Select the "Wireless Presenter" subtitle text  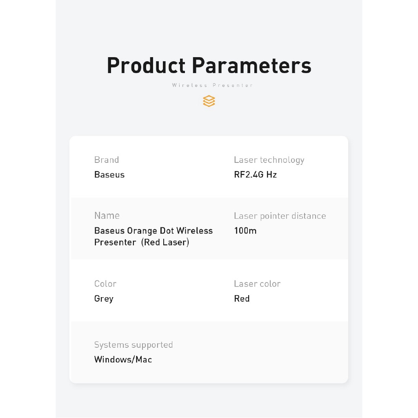coord(212,85)
